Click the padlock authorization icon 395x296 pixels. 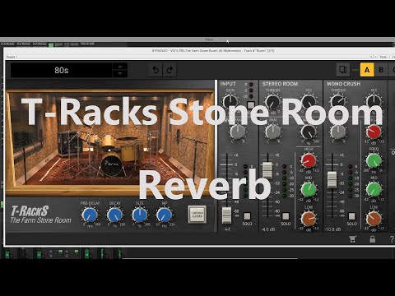click(372, 239)
